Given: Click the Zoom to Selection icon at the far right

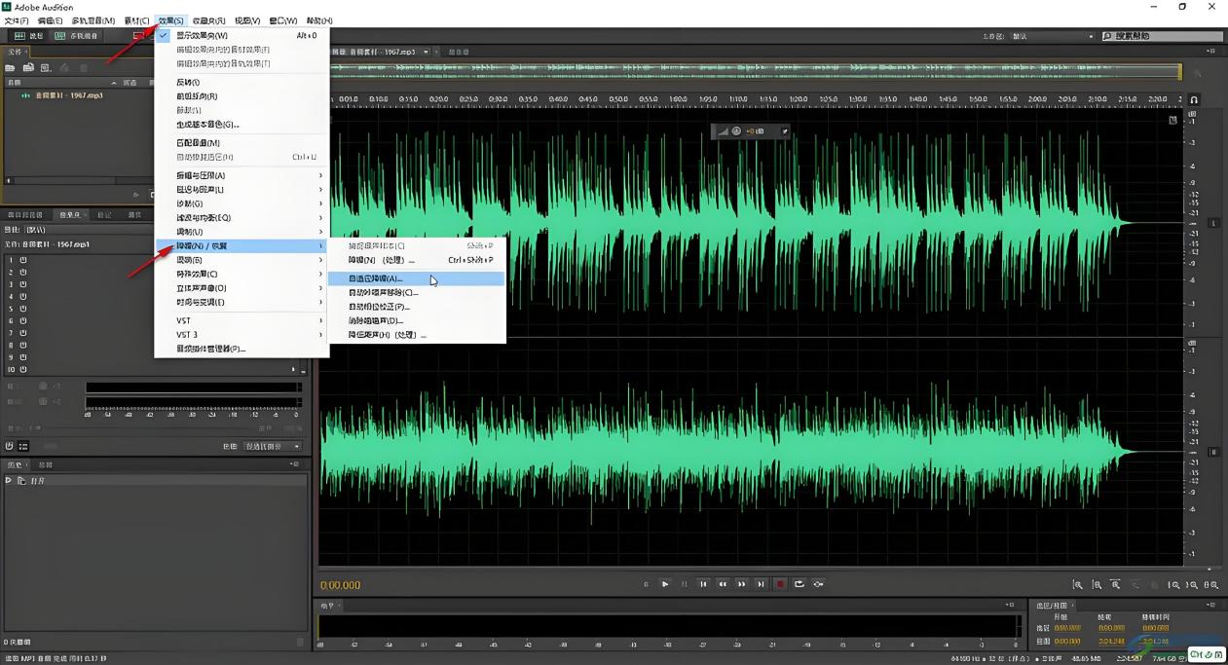Looking at the screenshot, I should point(1210,584).
